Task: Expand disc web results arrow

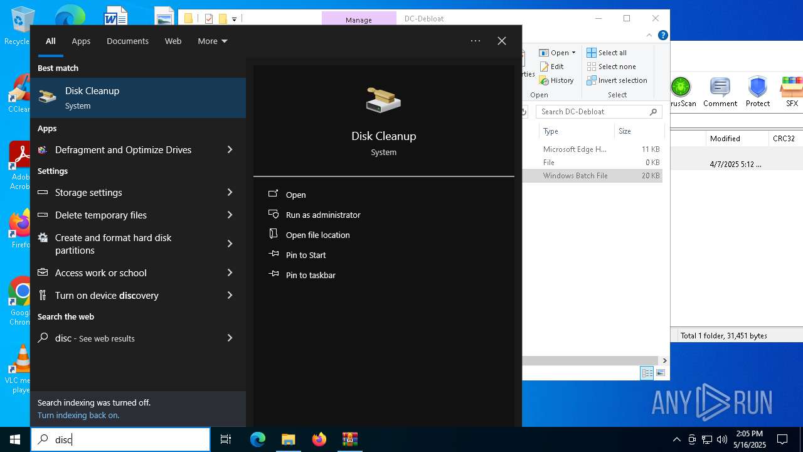Action: (230, 338)
